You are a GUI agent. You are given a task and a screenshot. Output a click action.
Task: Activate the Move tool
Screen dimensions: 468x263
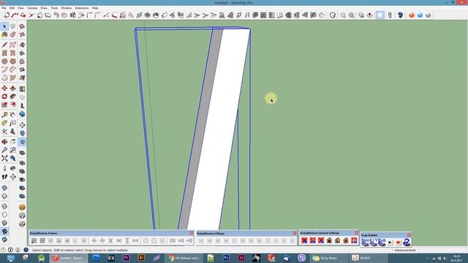pyautogui.click(x=4, y=88)
